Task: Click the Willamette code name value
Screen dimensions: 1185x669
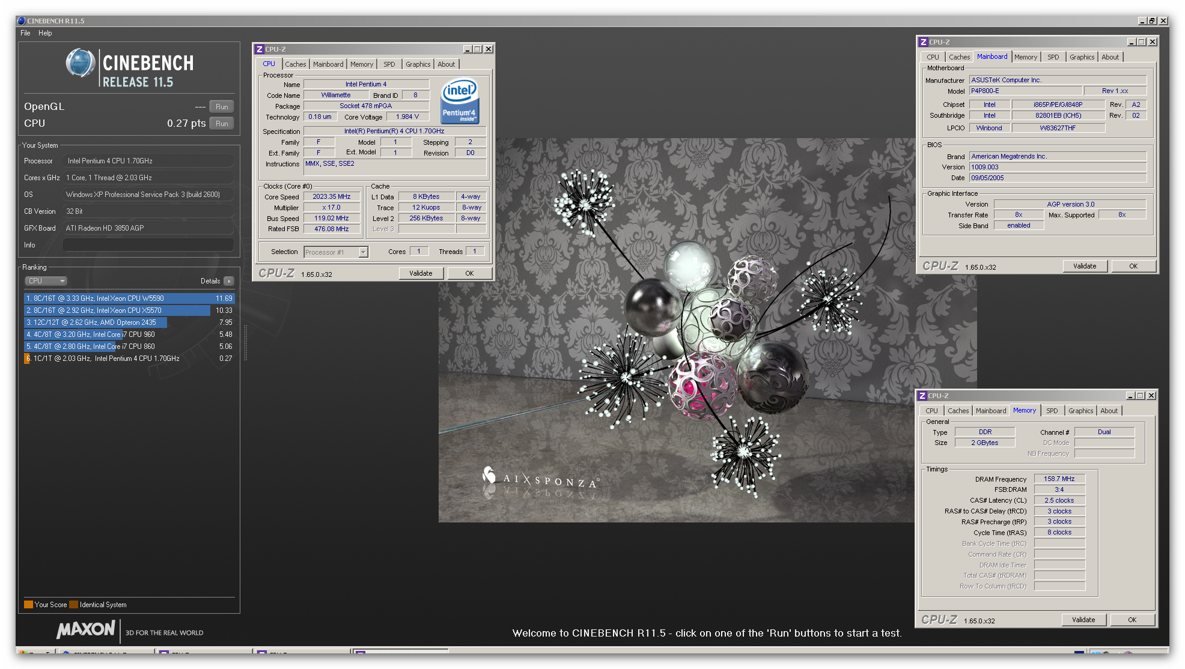Action: pyautogui.click(x=336, y=95)
